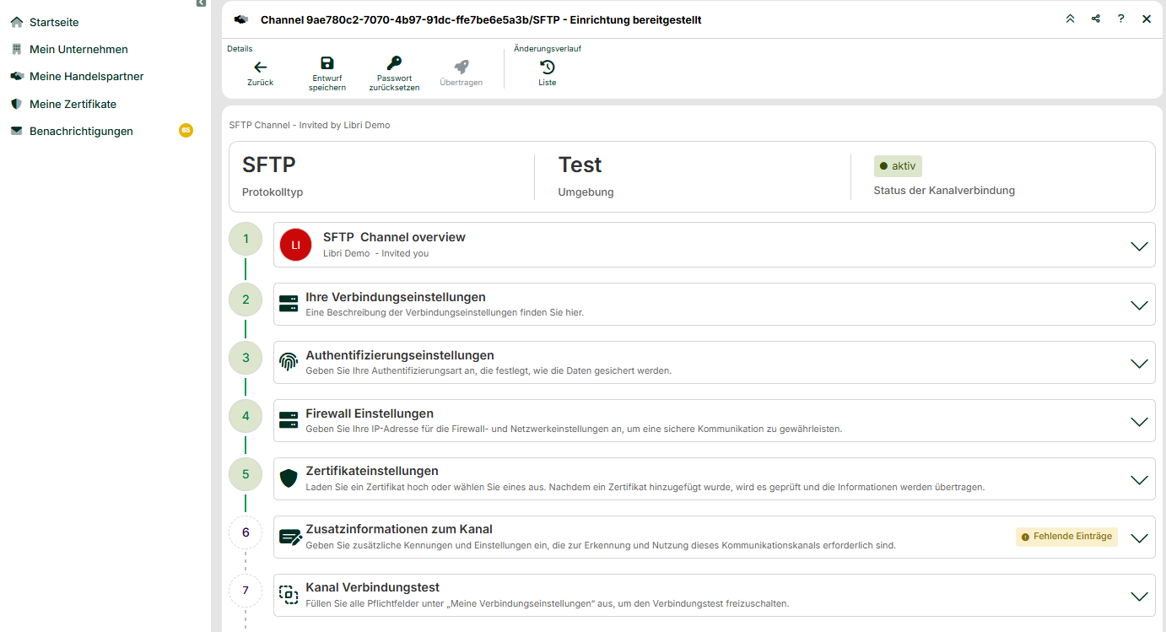Select step 7 circle in the timeline
1166x632 pixels.
click(x=246, y=591)
